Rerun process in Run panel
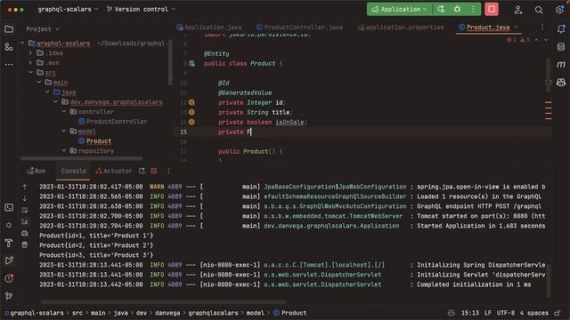Image resolution: width=570 pixels, height=320 pixels. pyautogui.click(x=142, y=171)
